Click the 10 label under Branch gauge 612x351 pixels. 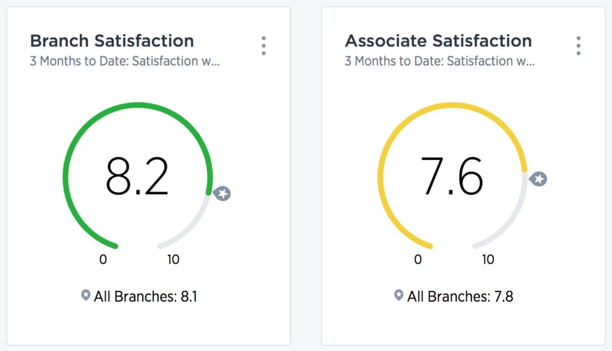click(x=173, y=260)
